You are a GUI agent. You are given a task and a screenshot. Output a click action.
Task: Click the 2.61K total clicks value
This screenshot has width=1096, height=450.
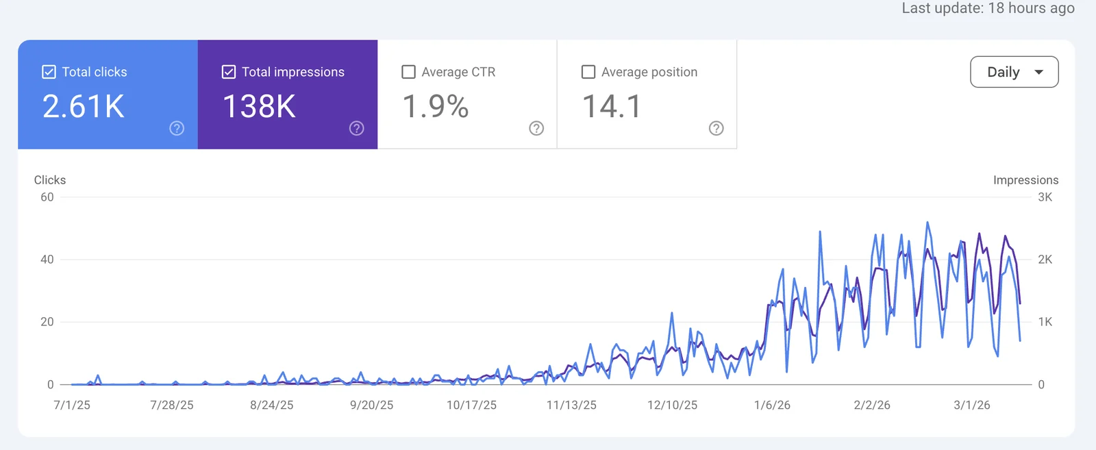click(x=84, y=106)
